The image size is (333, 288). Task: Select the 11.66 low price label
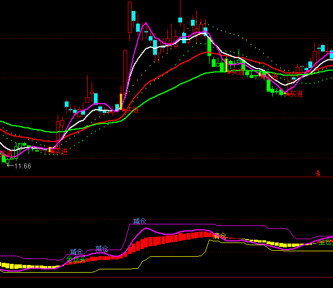click(x=22, y=166)
